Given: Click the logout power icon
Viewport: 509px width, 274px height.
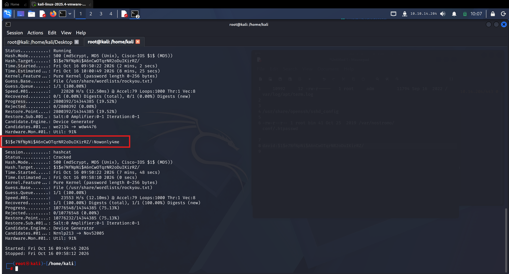Looking at the screenshot, I should [x=503, y=14].
